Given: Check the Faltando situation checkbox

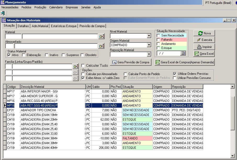Looking at the screenshot, I should (x=158, y=40).
